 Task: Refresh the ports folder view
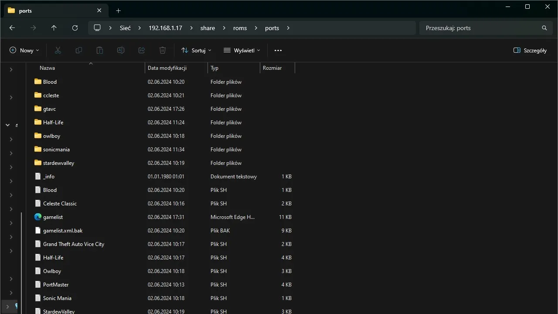(x=75, y=28)
